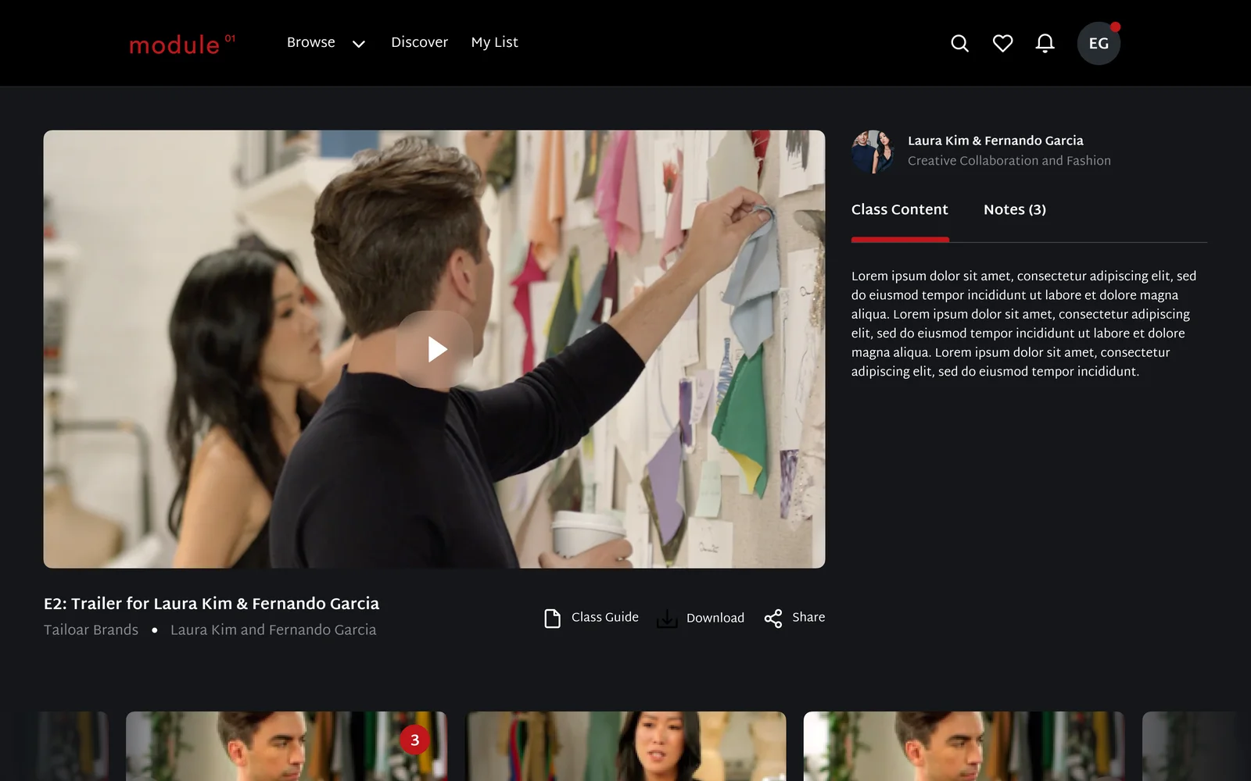
Task: Select the thumbnail with red 3 badge
Action: 286,746
